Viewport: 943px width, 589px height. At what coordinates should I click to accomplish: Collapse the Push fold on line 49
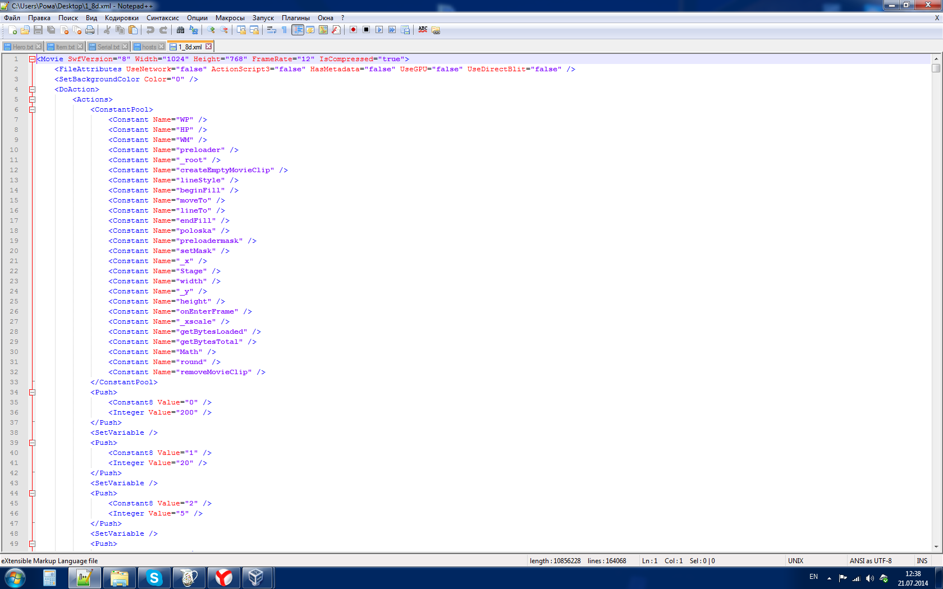pos(32,544)
